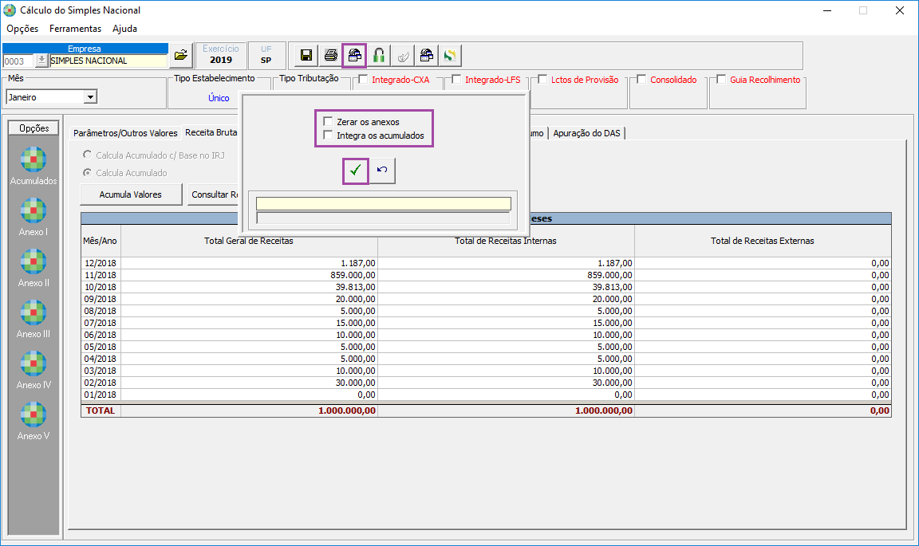Switch to the Apuração do DAS tab
This screenshot has height=546, width=919.
click(586, 133)
